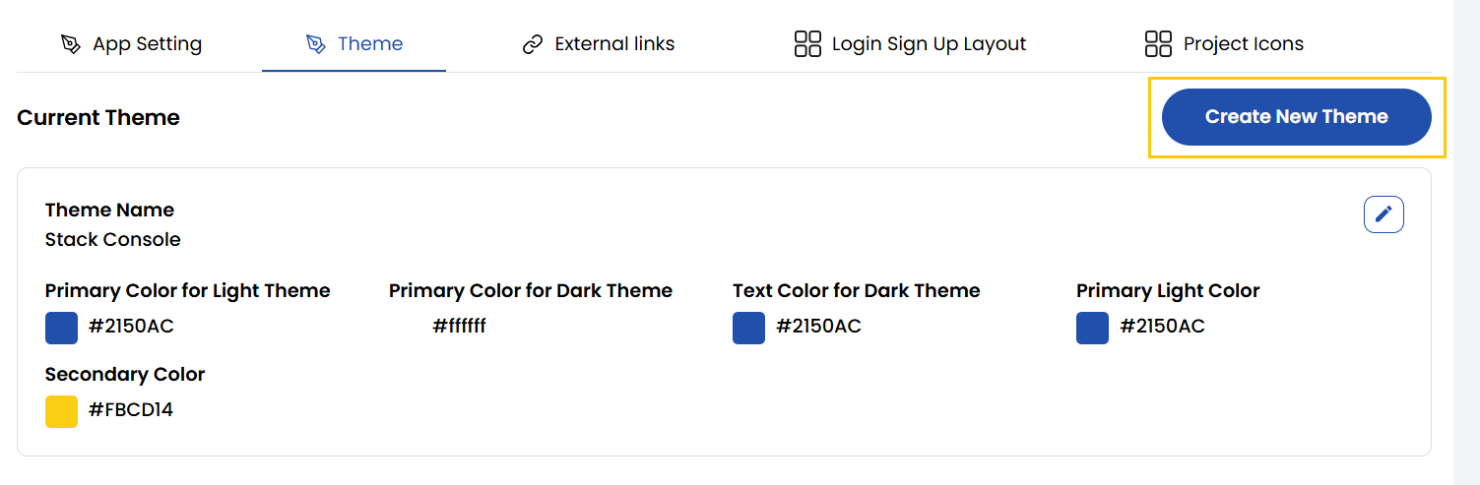
Task: Switch to the External links tab
Action: 614,44
